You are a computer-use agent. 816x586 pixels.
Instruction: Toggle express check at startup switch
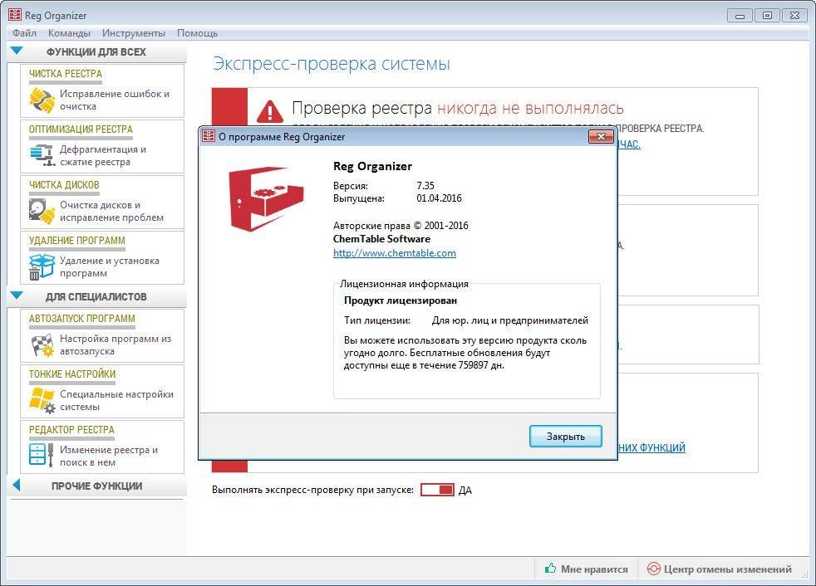[x=437, y=490]
